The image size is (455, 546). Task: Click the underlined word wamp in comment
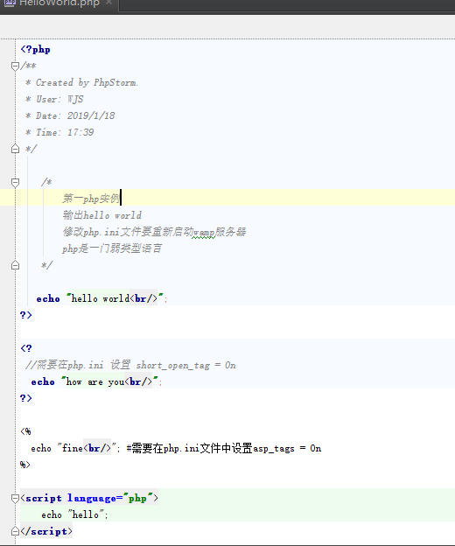pyautogui.click(x=204, y=232)
